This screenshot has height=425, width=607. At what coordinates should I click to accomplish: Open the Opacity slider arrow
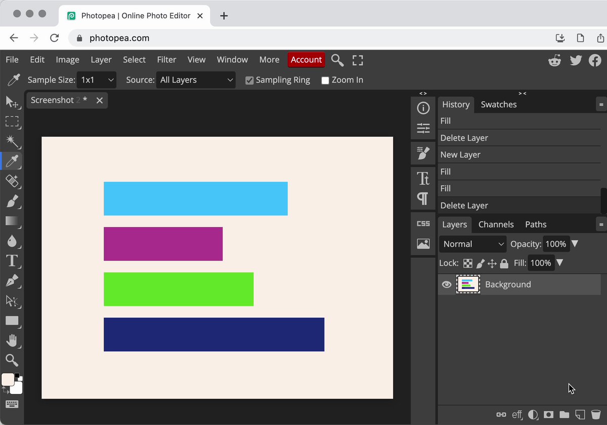(575, 244)
